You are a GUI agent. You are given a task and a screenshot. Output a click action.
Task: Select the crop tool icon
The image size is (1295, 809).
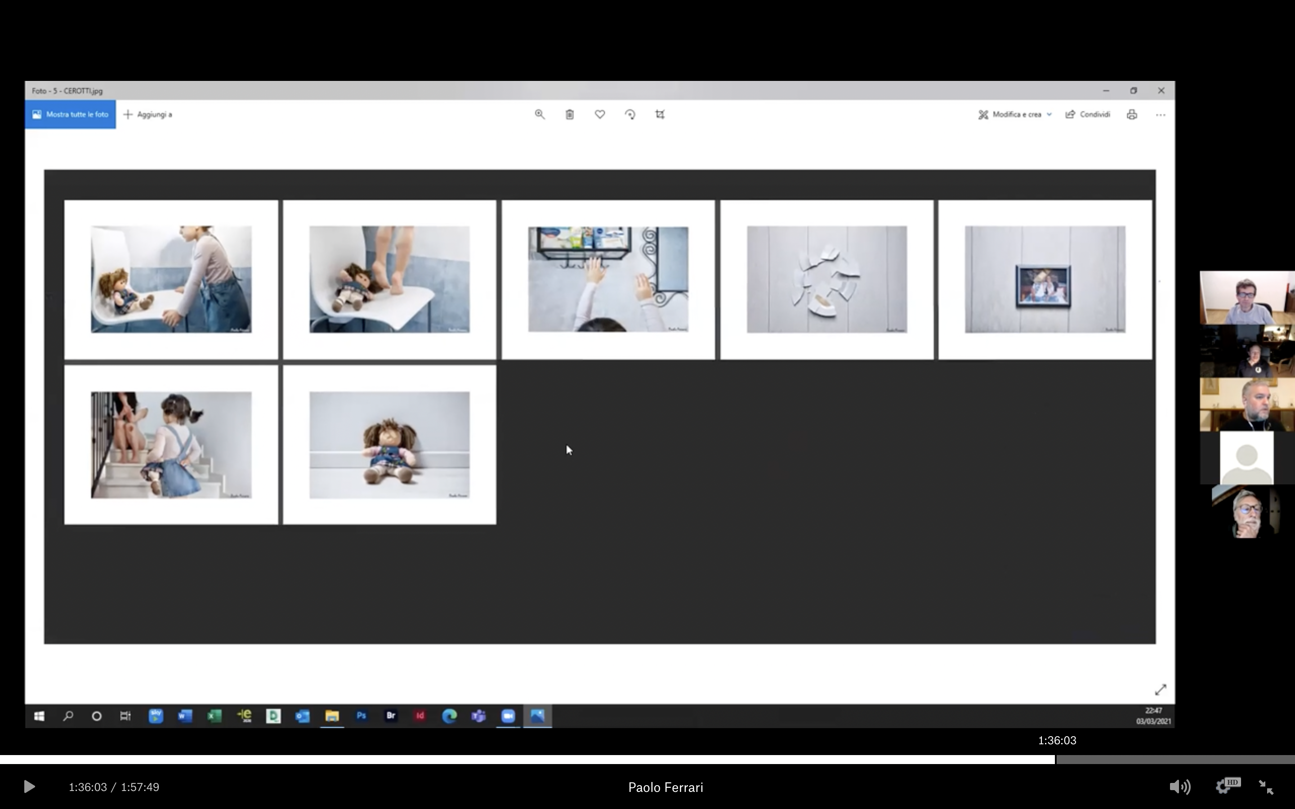pos(660,115)
